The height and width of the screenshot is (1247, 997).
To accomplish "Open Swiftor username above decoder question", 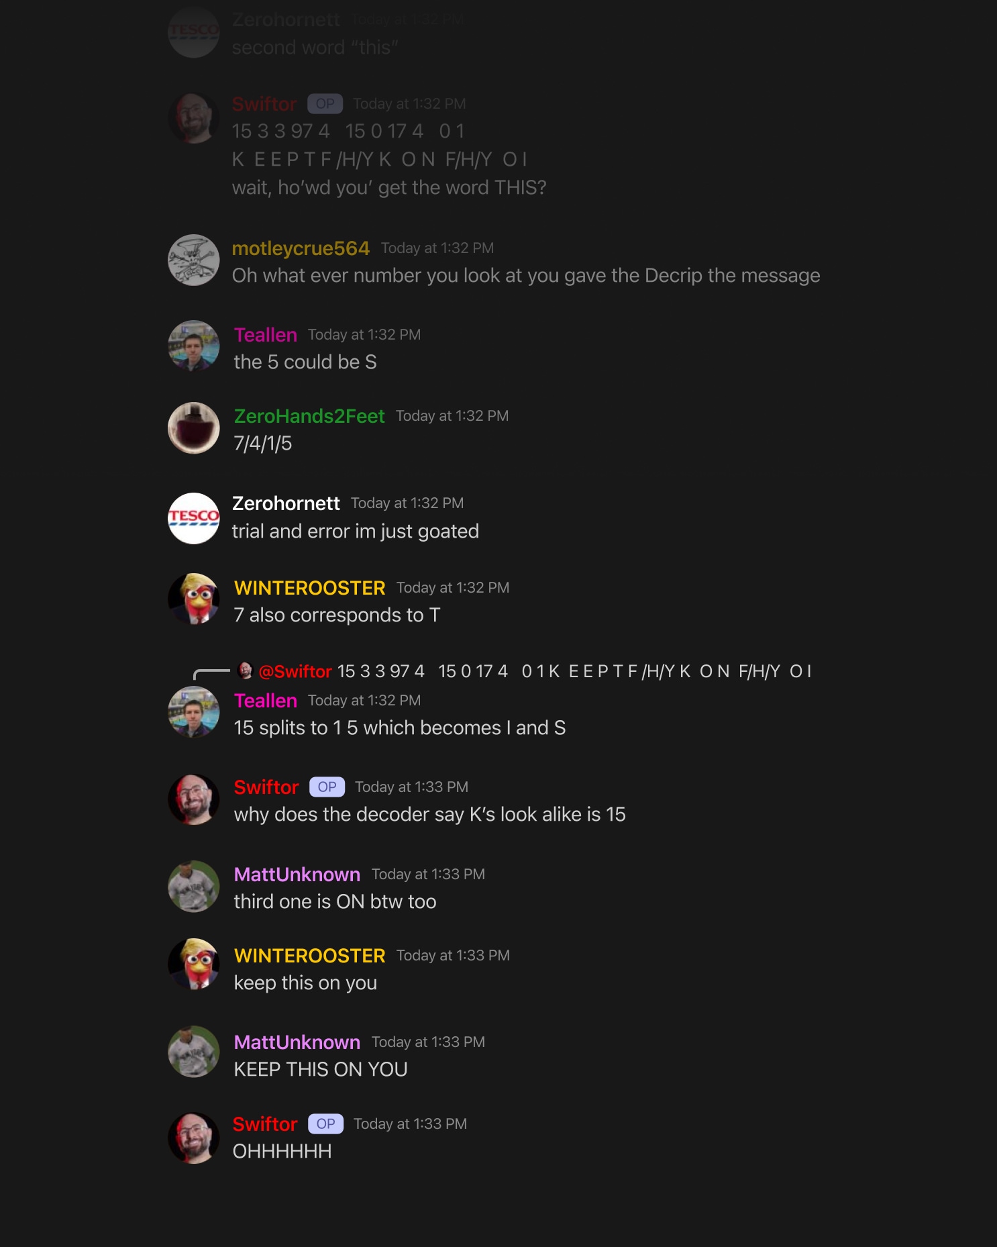I will click(266, 787).
